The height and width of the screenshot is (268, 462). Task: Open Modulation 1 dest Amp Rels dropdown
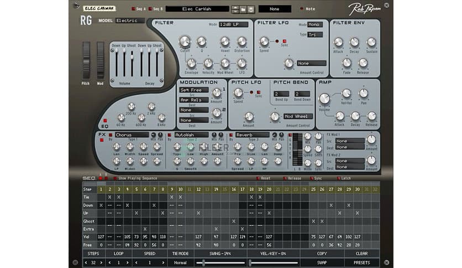point(194,100)
